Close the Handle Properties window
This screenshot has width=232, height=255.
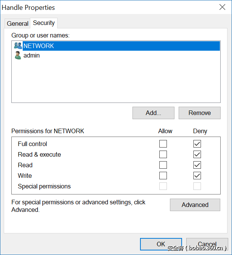pyautogui.click(x=223, y=7)
